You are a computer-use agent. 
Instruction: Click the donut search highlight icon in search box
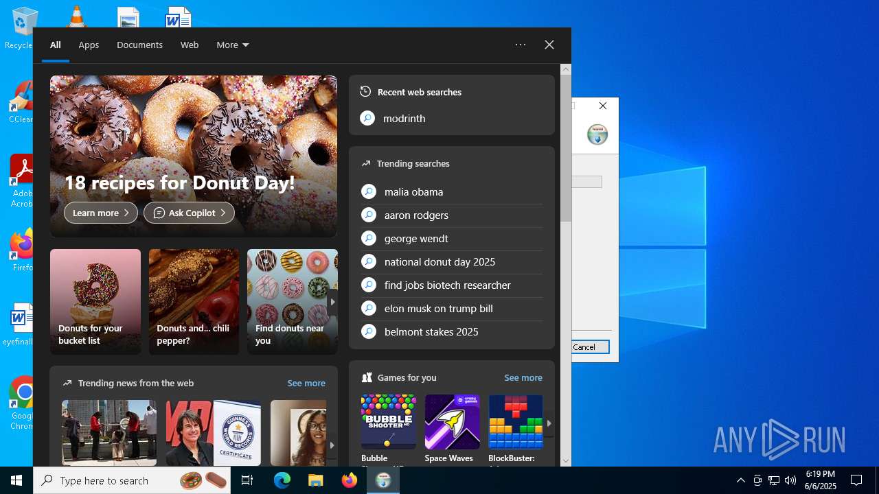click(x=203, y=480)
